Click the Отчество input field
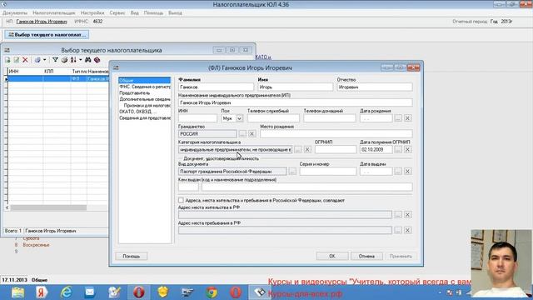The image size is (533, 300). pyautogui.click(x=375, y=87)
